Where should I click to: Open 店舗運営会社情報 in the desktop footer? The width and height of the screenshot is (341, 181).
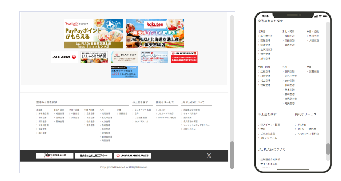(191, 110)
